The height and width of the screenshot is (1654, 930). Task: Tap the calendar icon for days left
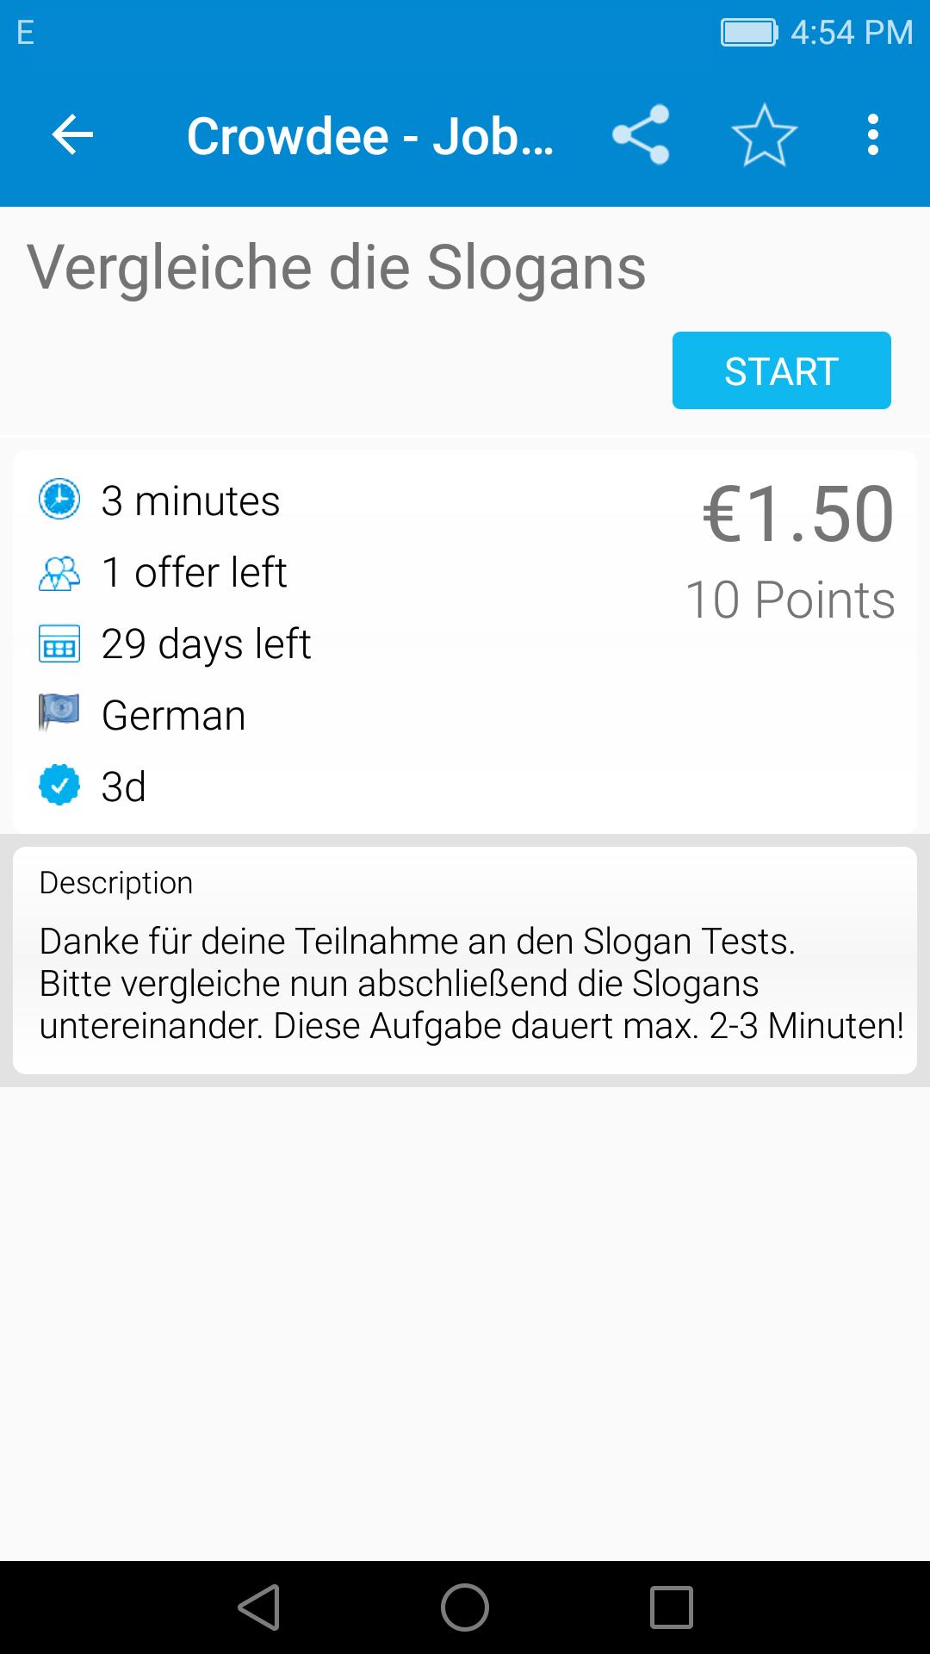[x=59, y=644]
